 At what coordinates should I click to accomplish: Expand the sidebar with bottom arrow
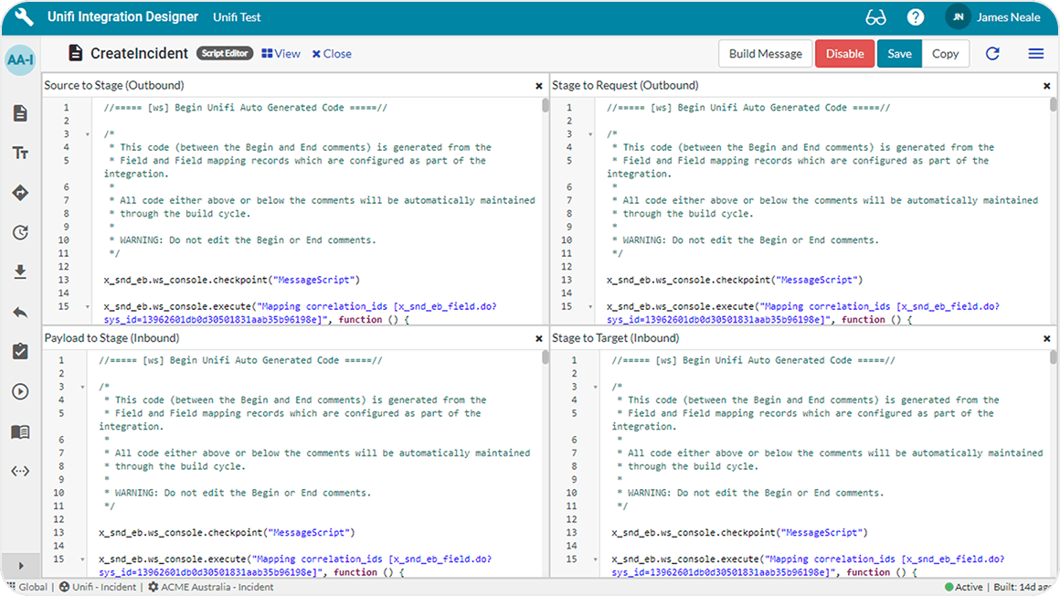(20, 566)
